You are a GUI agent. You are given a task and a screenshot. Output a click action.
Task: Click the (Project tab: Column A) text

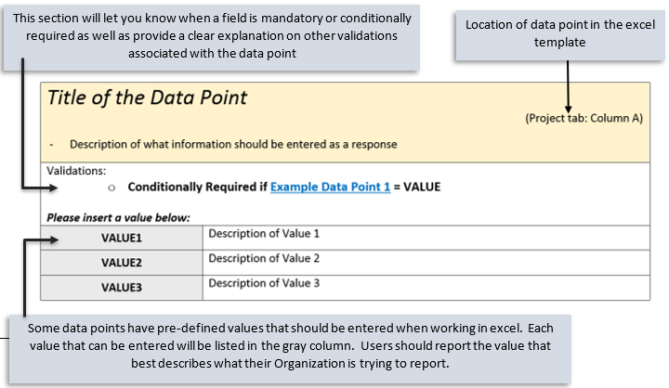tap(584, 119)
